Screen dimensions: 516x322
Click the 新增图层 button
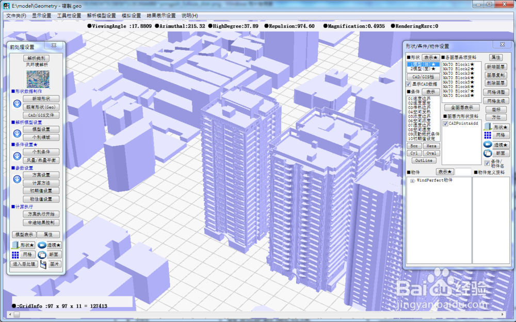pos(495,67)
